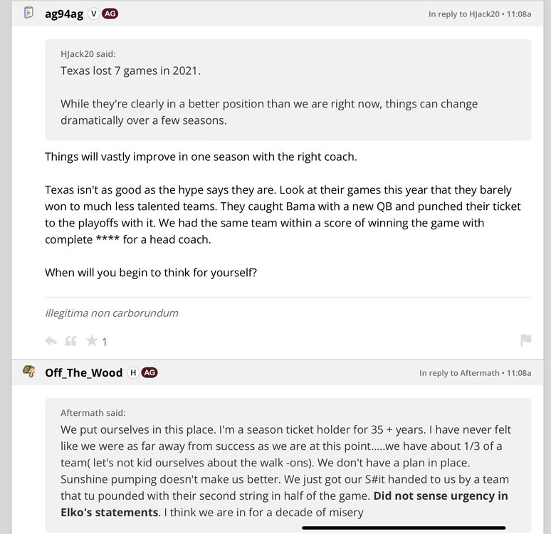Click Off_The_Wood's avatar icon
This screenshot has height=534, width=551.
[x=29, y=372]
